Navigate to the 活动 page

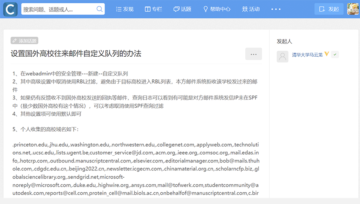pyautogui.click(x=251, y=9)
